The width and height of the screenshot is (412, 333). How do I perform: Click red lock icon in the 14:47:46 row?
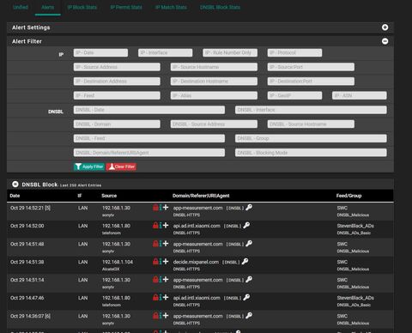coord(155,298)
